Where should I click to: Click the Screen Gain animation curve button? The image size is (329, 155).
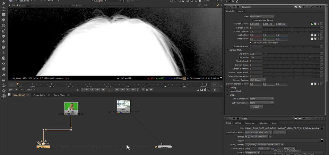tap(322, 28)
